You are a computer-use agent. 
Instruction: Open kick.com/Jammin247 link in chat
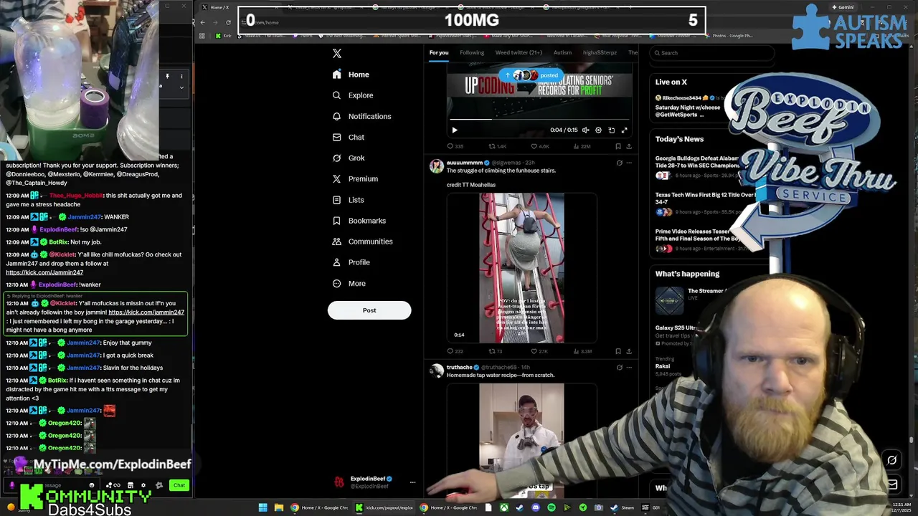tap(44, 272)
